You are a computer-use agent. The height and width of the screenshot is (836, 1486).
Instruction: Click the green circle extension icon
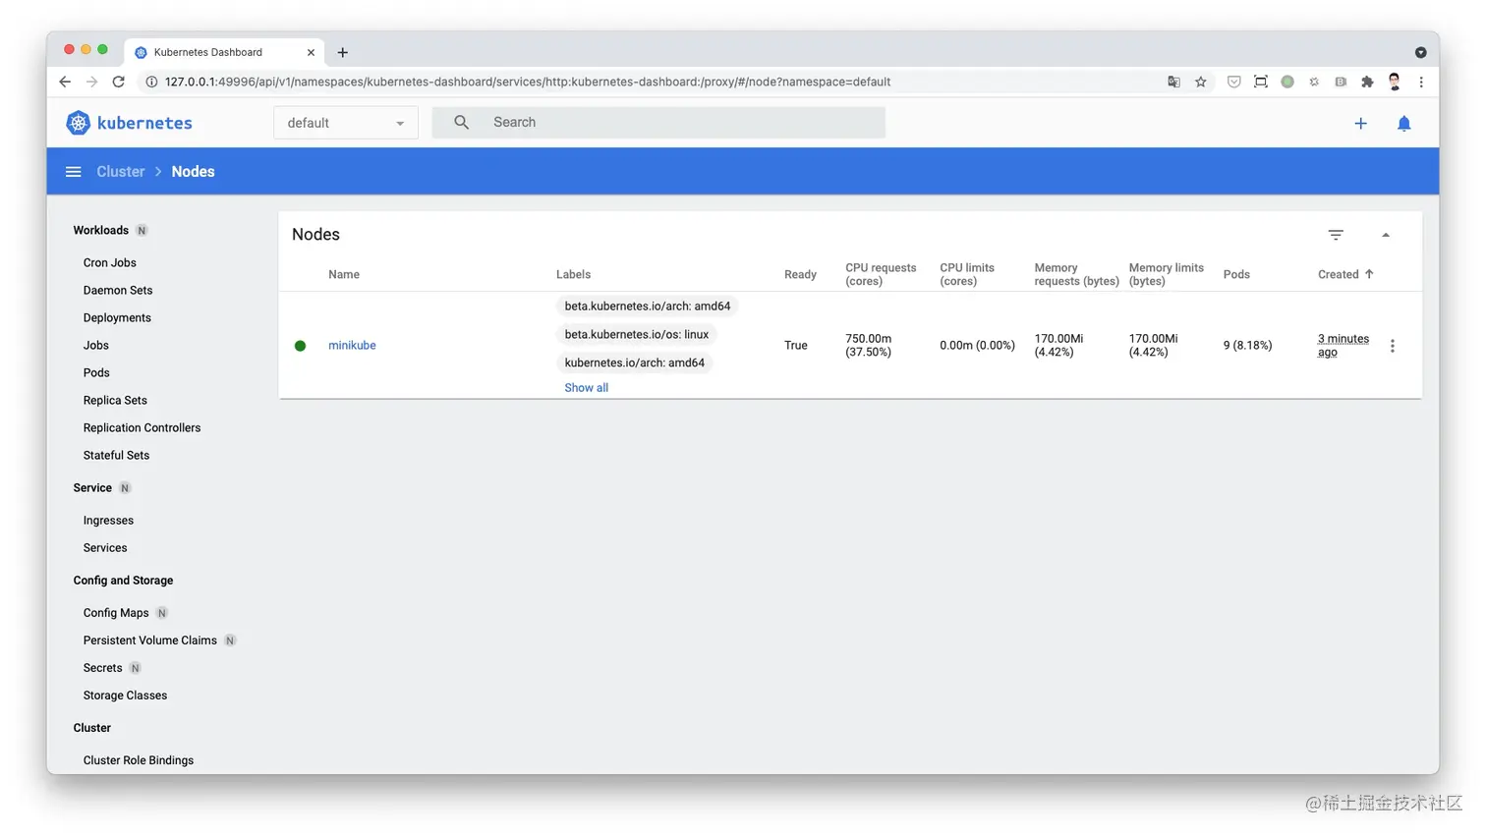coord(1287,82)
